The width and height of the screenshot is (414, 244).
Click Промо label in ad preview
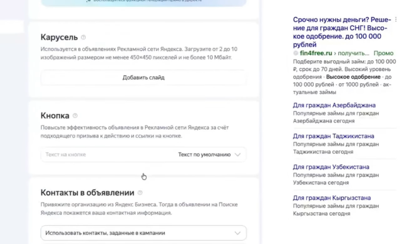point(383,53)
